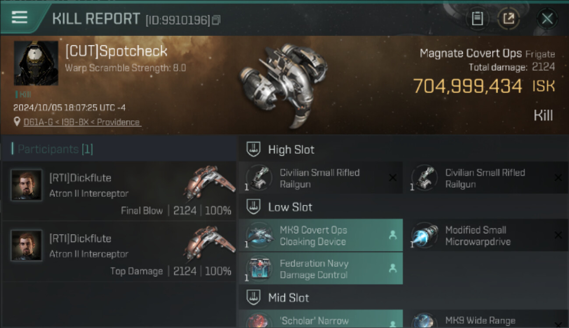The height and width of the screenshot is (328, 569).
Task: Open the D61A-G Providence location link
Action: coord(82,122)
